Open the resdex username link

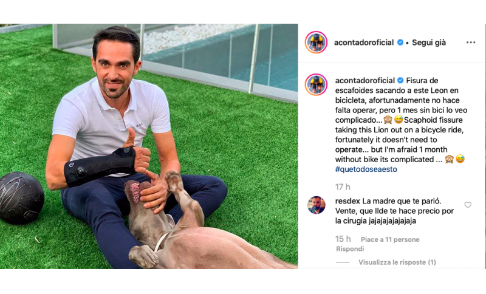347,201
